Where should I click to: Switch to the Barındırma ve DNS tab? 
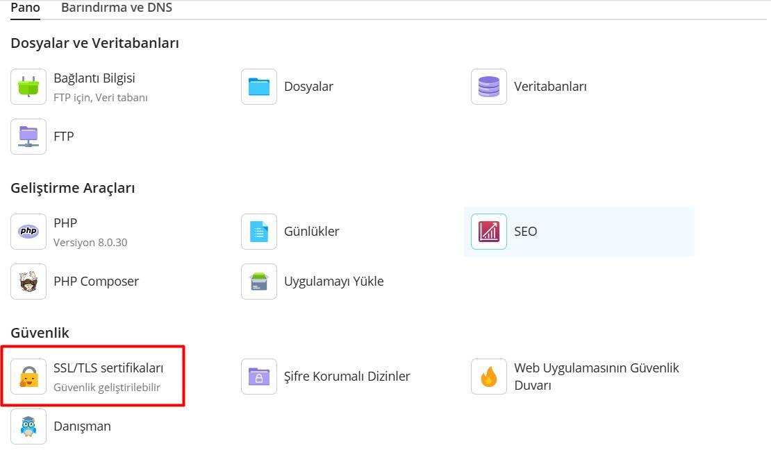point(117,8)
